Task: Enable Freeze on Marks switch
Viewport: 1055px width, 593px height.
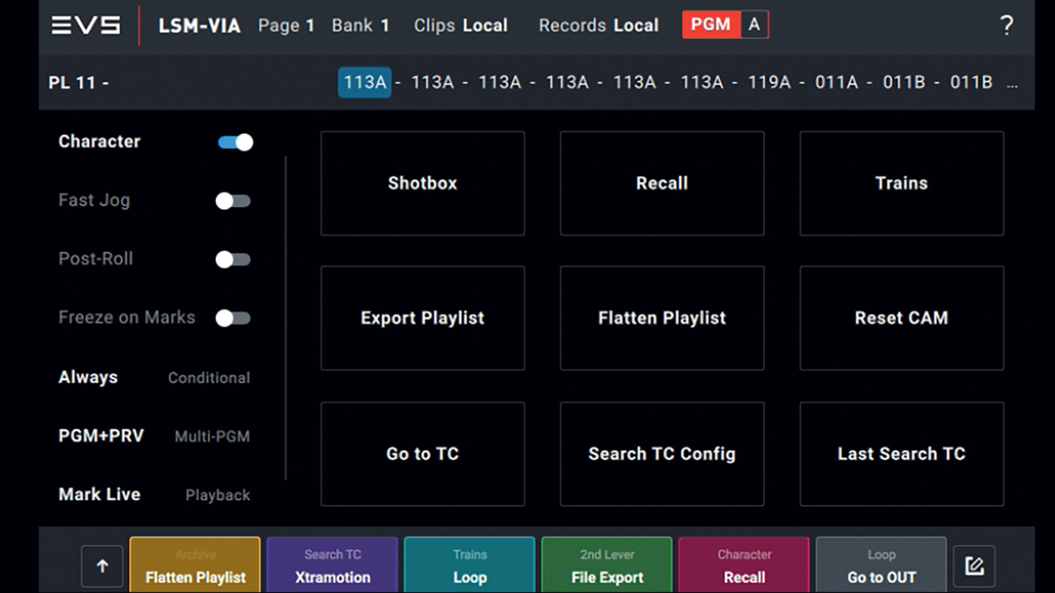Action: pos(233,318)
